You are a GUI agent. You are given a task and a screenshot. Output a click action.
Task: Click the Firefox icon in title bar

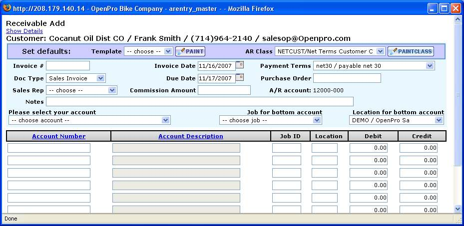tap(7, 8)
